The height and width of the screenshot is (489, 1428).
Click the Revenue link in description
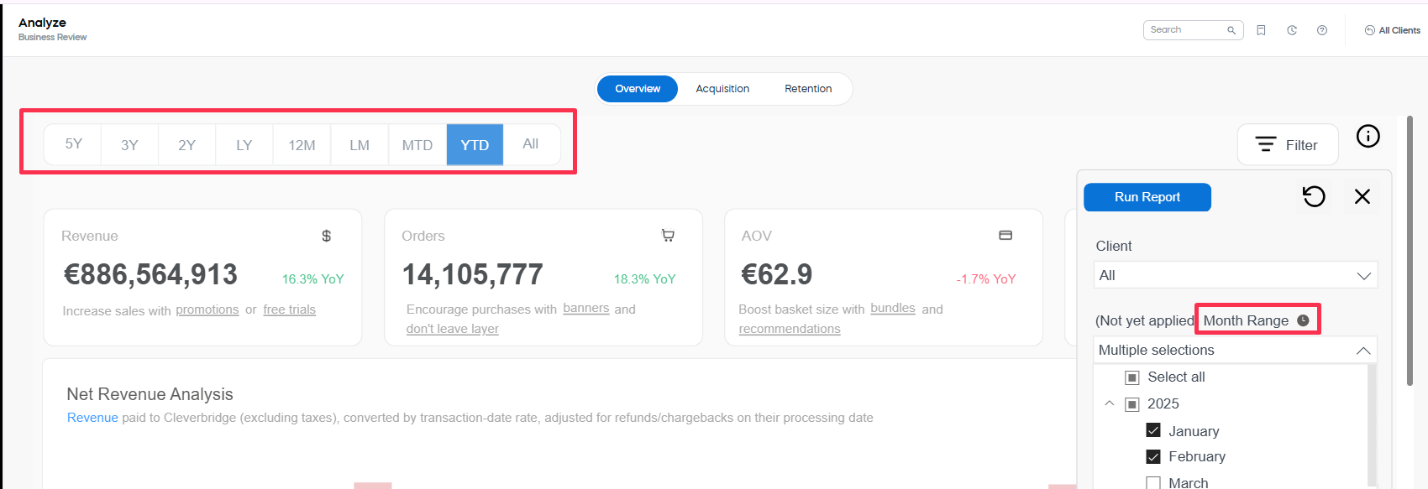tap(92, 418)
